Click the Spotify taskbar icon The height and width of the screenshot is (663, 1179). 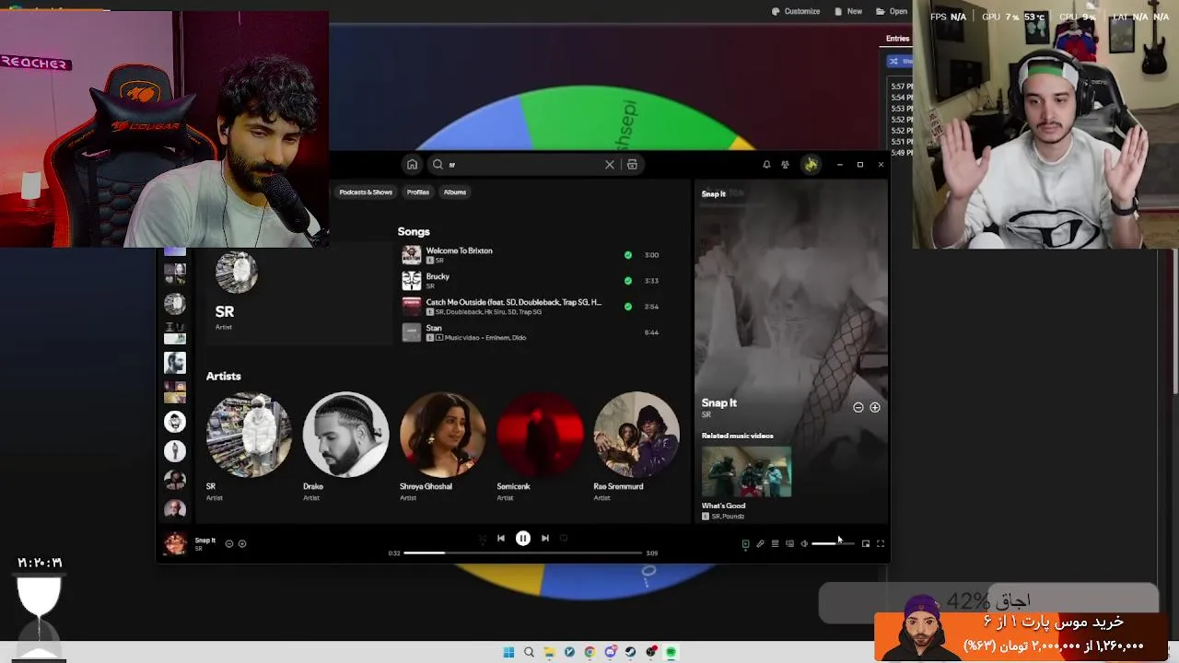pos(671,652)
